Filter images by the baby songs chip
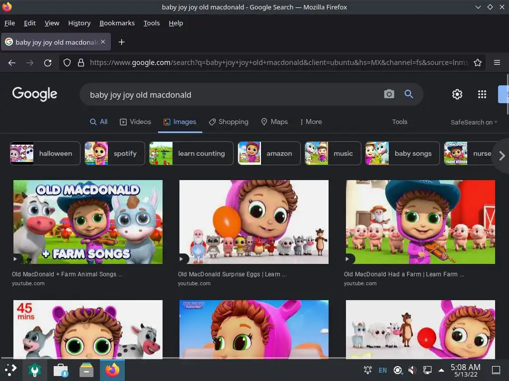The height and width of the screenshot is (381, 509). coord(403,153)
